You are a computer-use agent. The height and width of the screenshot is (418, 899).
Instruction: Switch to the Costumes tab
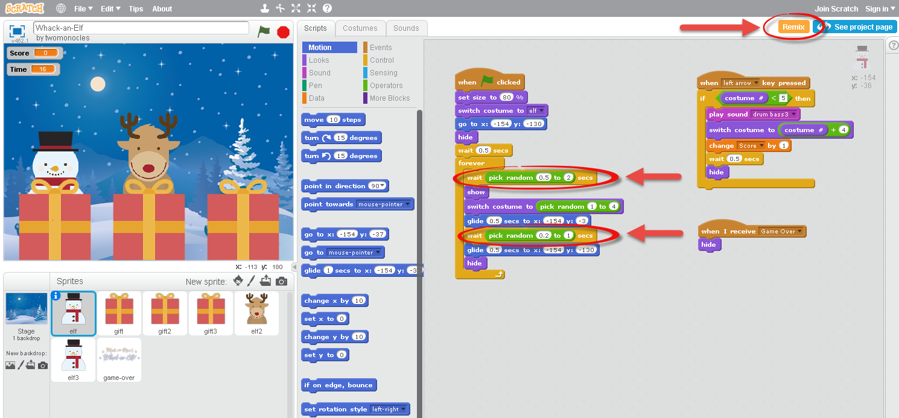click(x=360, y=28)
